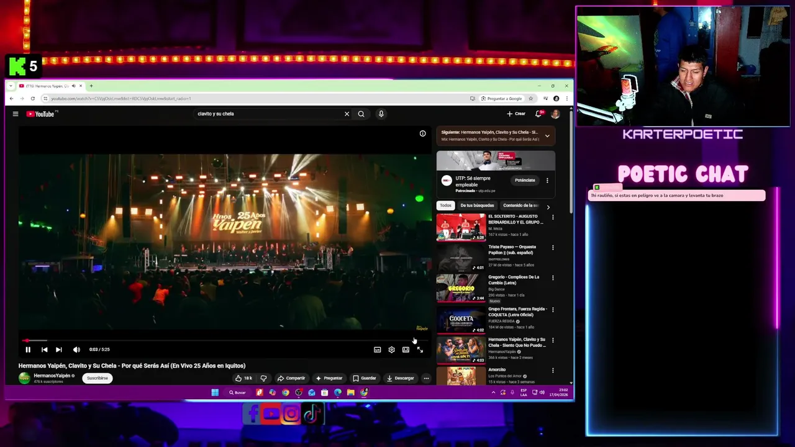Click the taskbar Buscar search box
This screenshot has height=447, width=795.
tap(237, 392)
